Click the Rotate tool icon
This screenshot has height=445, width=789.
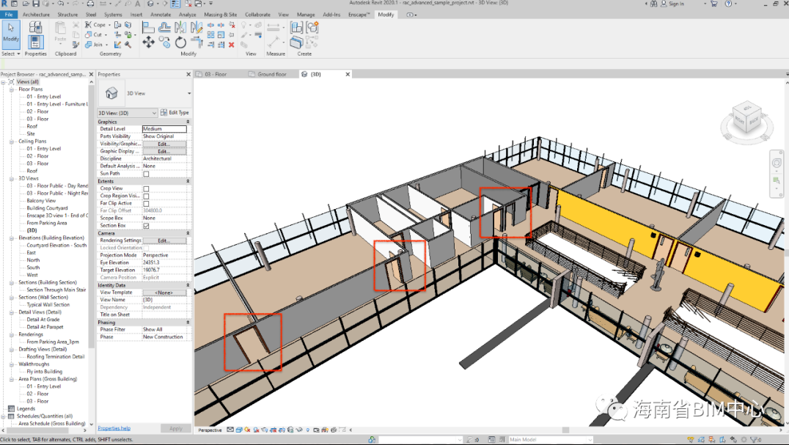[180, 43]
